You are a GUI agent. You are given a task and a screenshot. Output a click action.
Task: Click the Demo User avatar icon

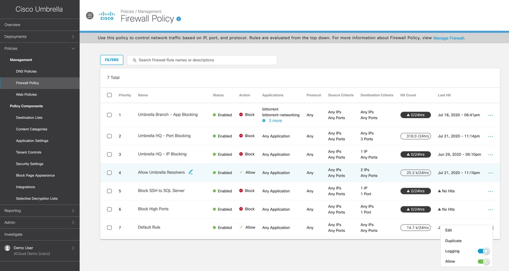tap(7, 248)
